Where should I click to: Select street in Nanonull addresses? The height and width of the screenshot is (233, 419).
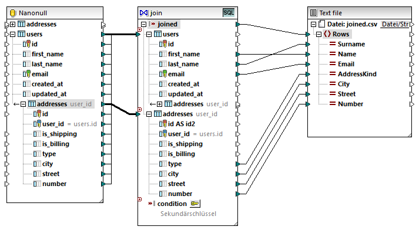(51, 174)
